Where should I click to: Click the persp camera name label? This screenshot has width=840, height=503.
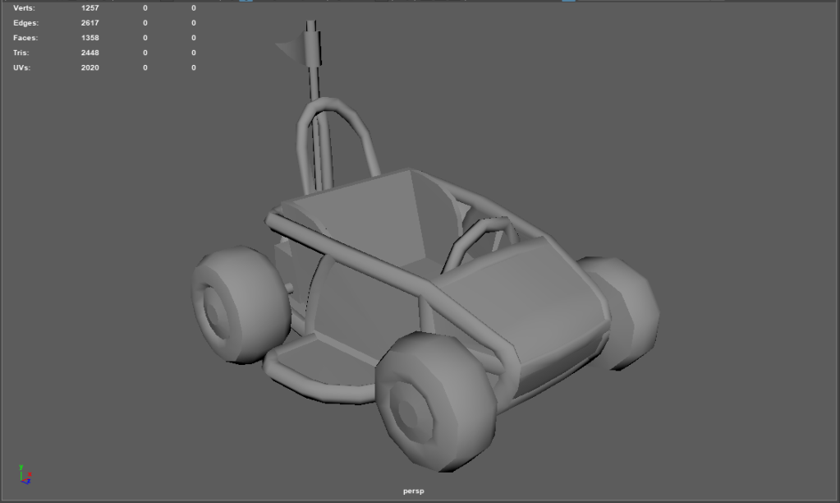[x=413, y=491]
